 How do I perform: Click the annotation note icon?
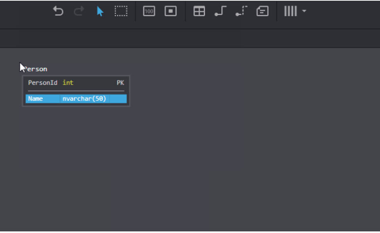click(262, 11)
